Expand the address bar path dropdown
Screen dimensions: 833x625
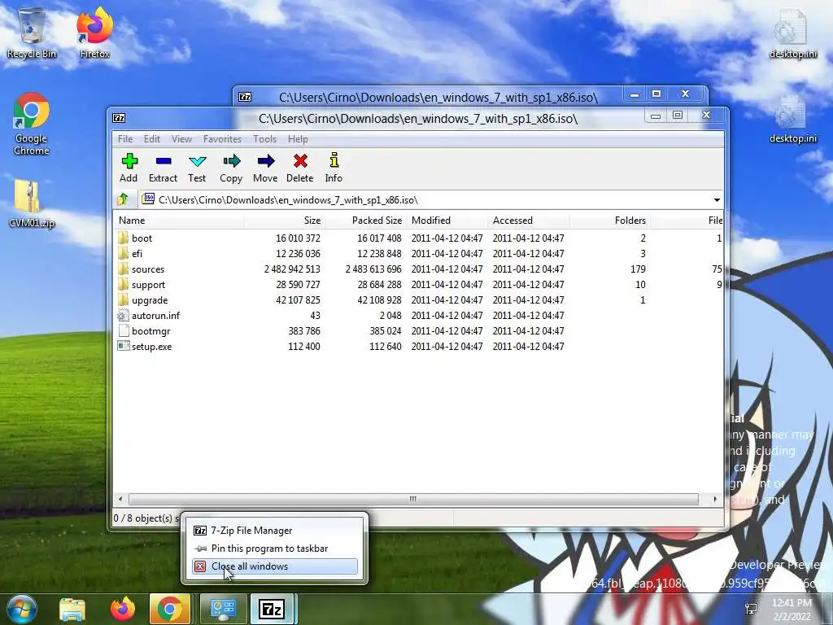tap(717, 200)
